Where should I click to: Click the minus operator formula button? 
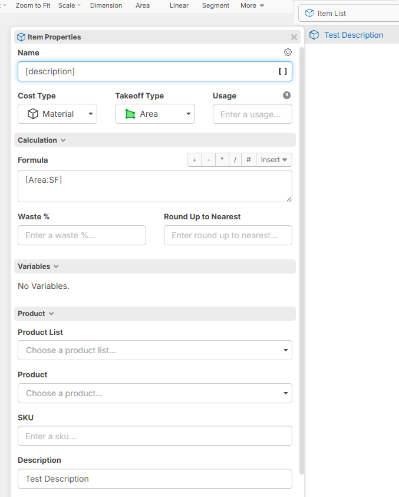point(208,160)
